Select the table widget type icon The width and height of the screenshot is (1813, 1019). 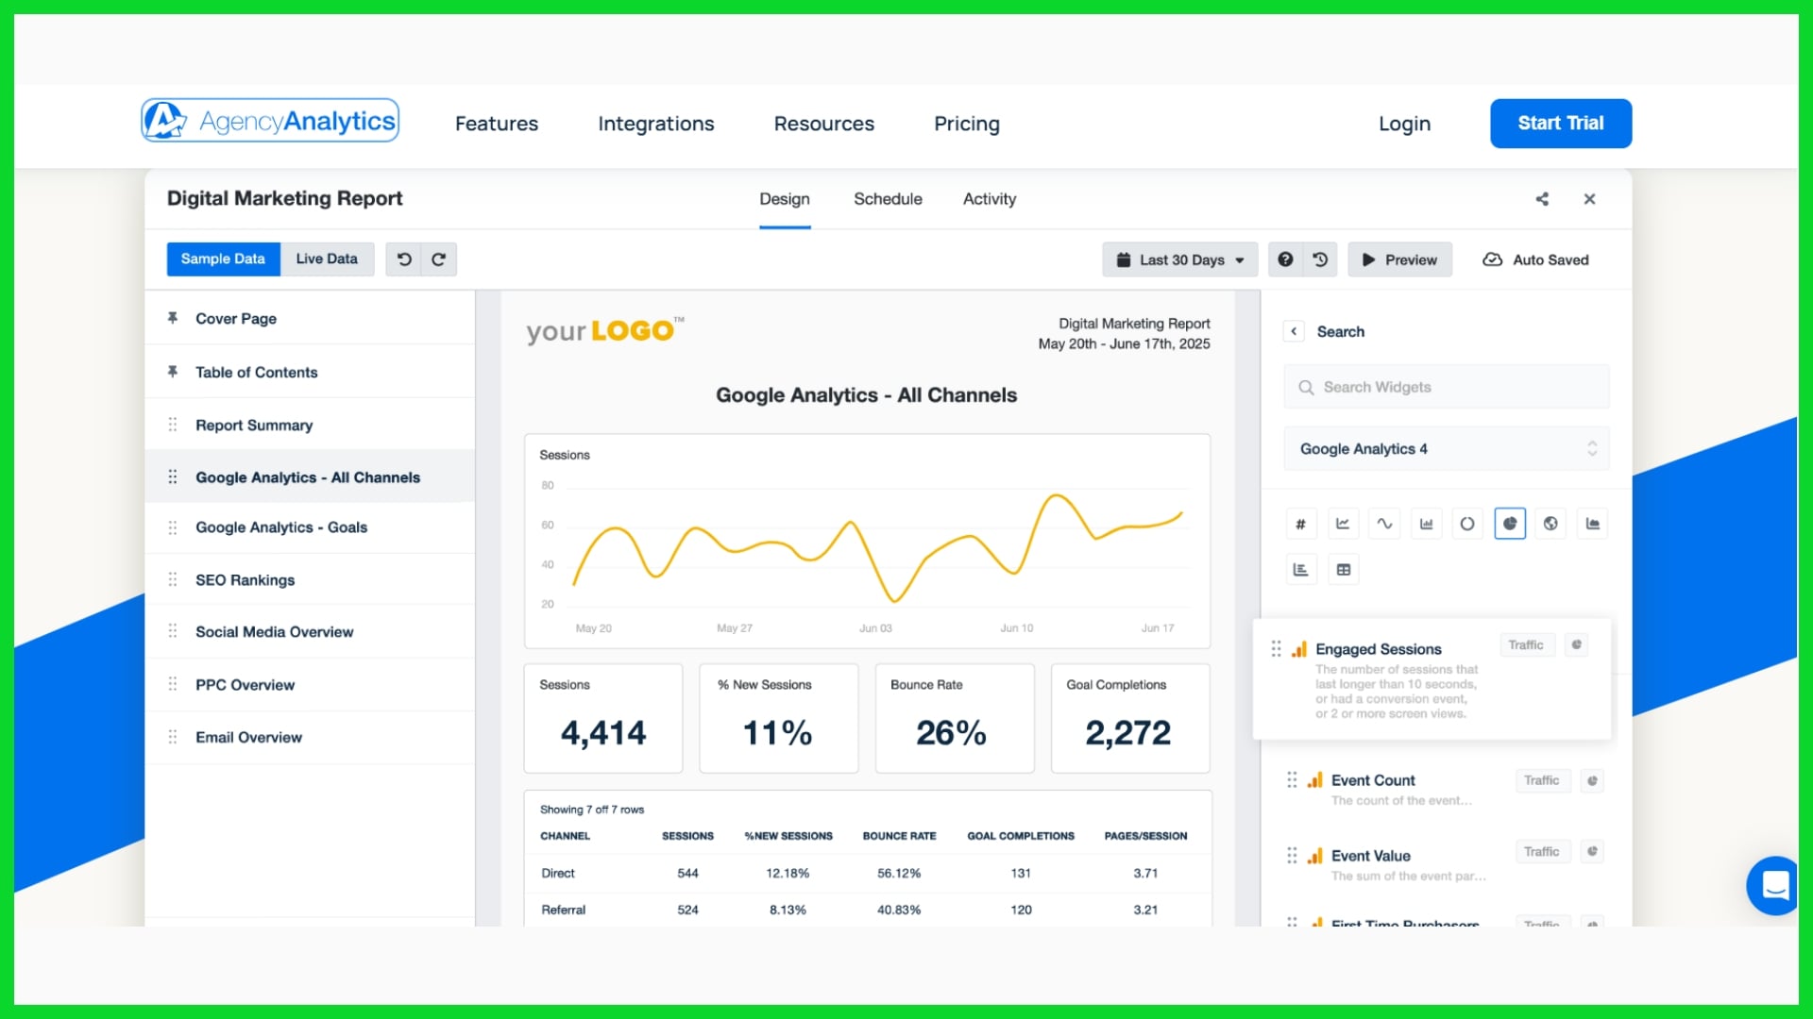coord(1343,570)
